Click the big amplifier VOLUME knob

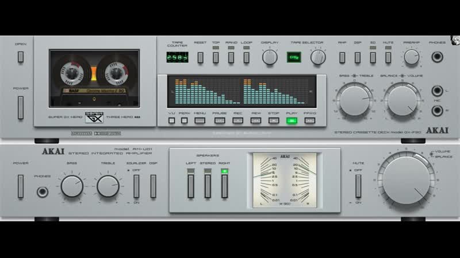pyautogui.click(x=407, y=180)
